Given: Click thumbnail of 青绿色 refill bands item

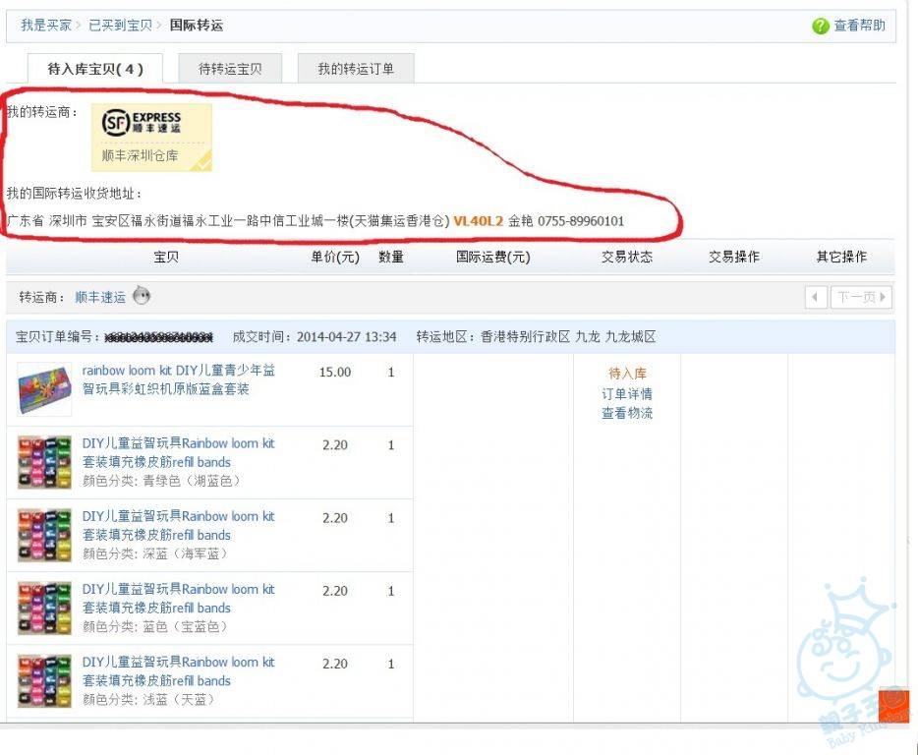Looking at the screenshot, I should tap(44, 462).
